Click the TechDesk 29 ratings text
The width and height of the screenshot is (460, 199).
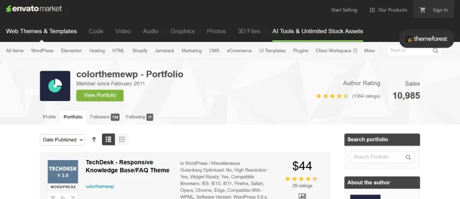[x=302, y=186]
